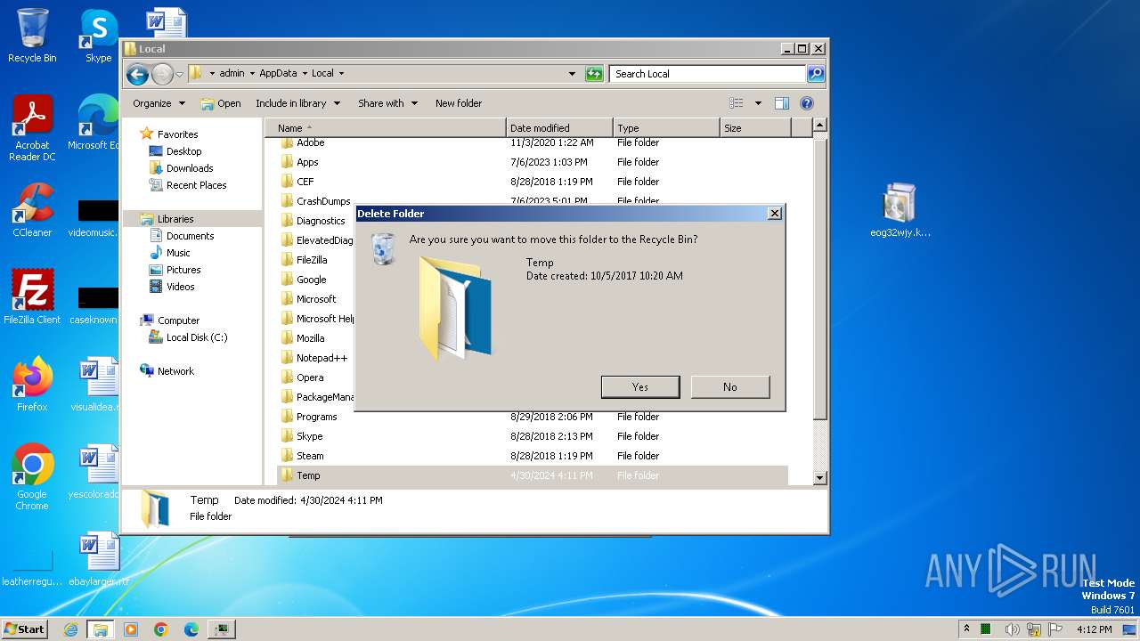Viewport: 1140px width, 641px height.
Task: Cancel deletion with the No button
Action: [730, 386]
